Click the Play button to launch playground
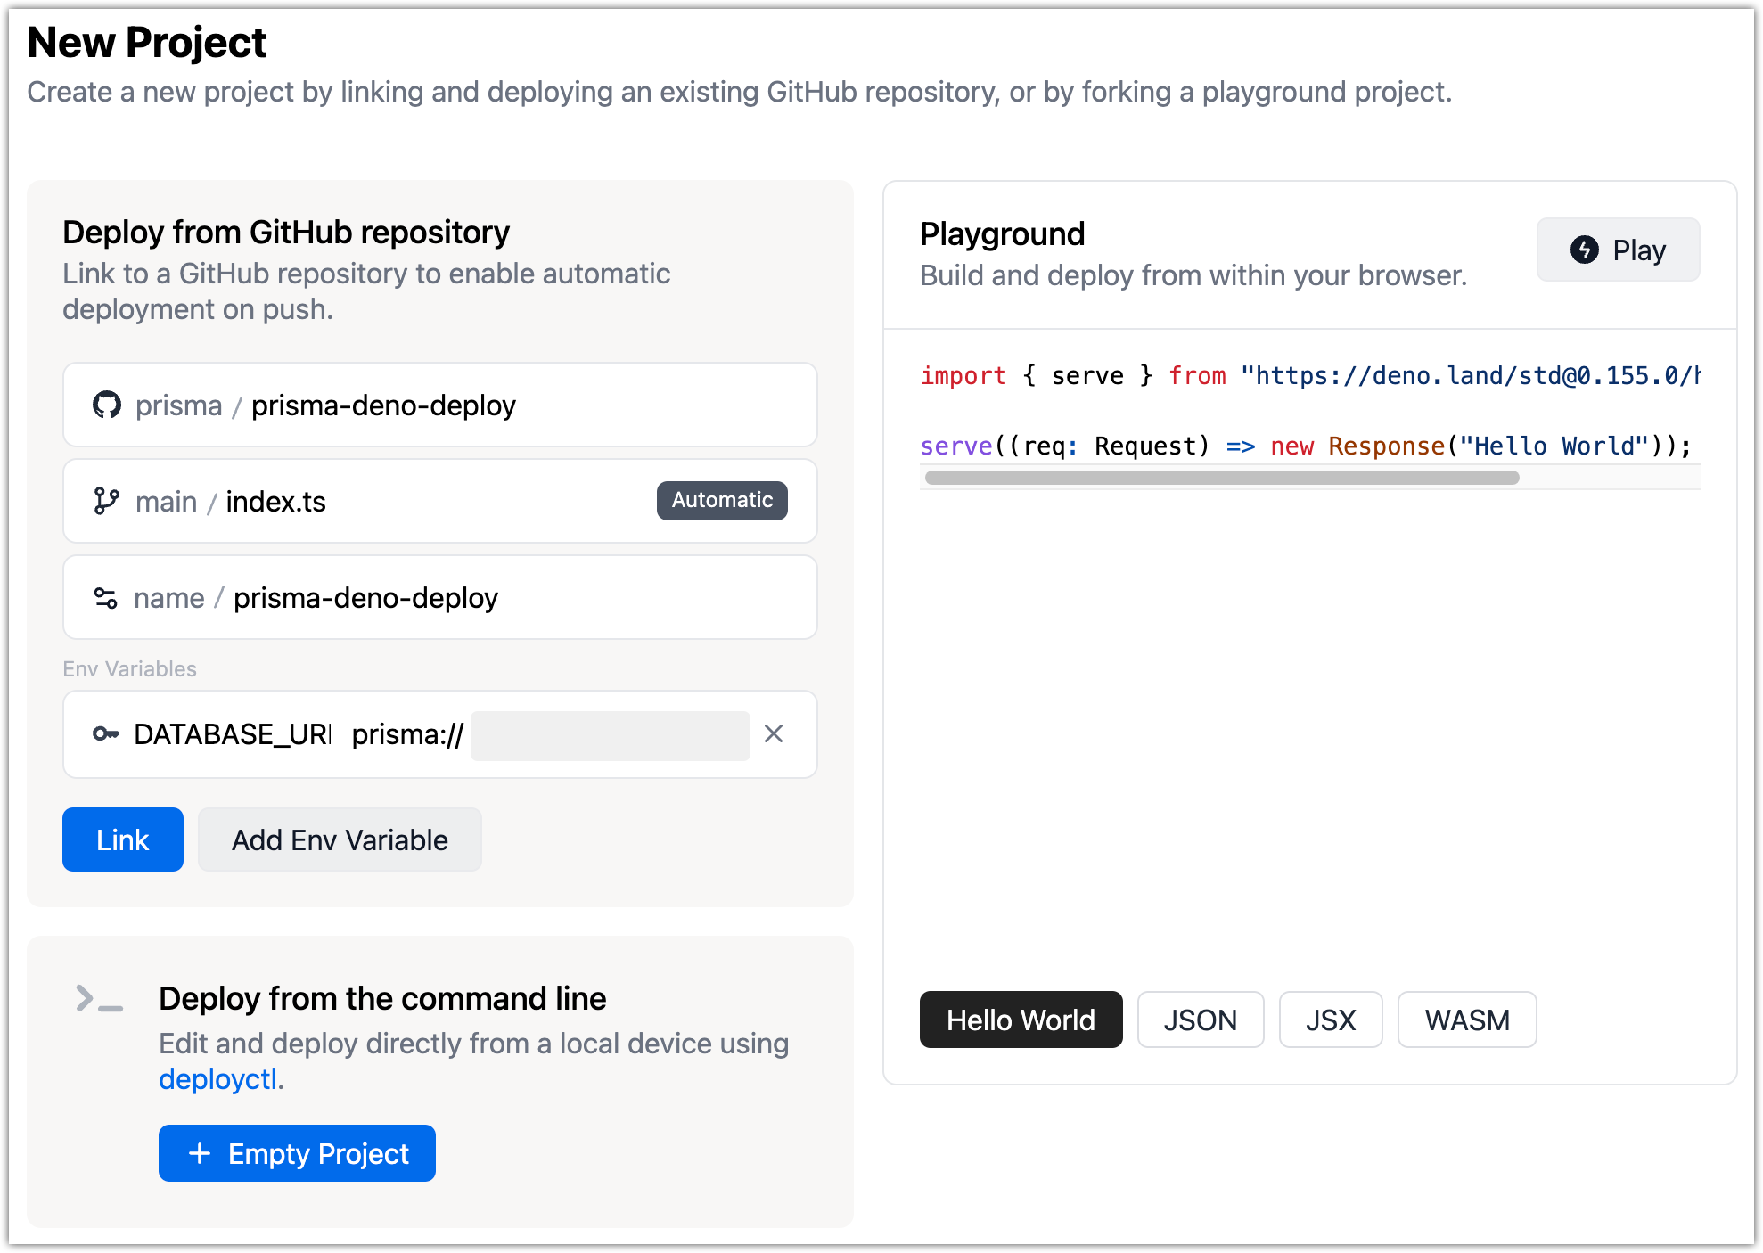Screen dimensions: 1763x1253 pyautogui.click(x=1618, y=250)
